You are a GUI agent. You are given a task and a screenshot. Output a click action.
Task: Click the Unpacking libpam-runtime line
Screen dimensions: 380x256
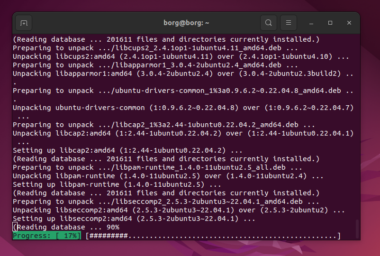click(x=168, y=176)
